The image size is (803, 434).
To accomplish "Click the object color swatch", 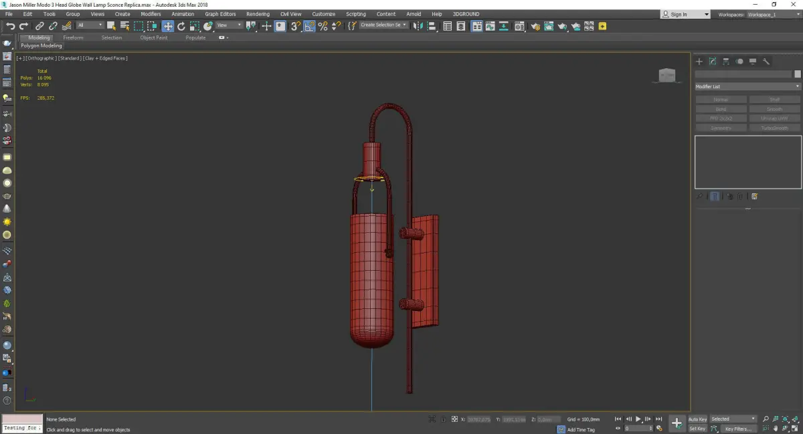I will (x=797, y=74).
